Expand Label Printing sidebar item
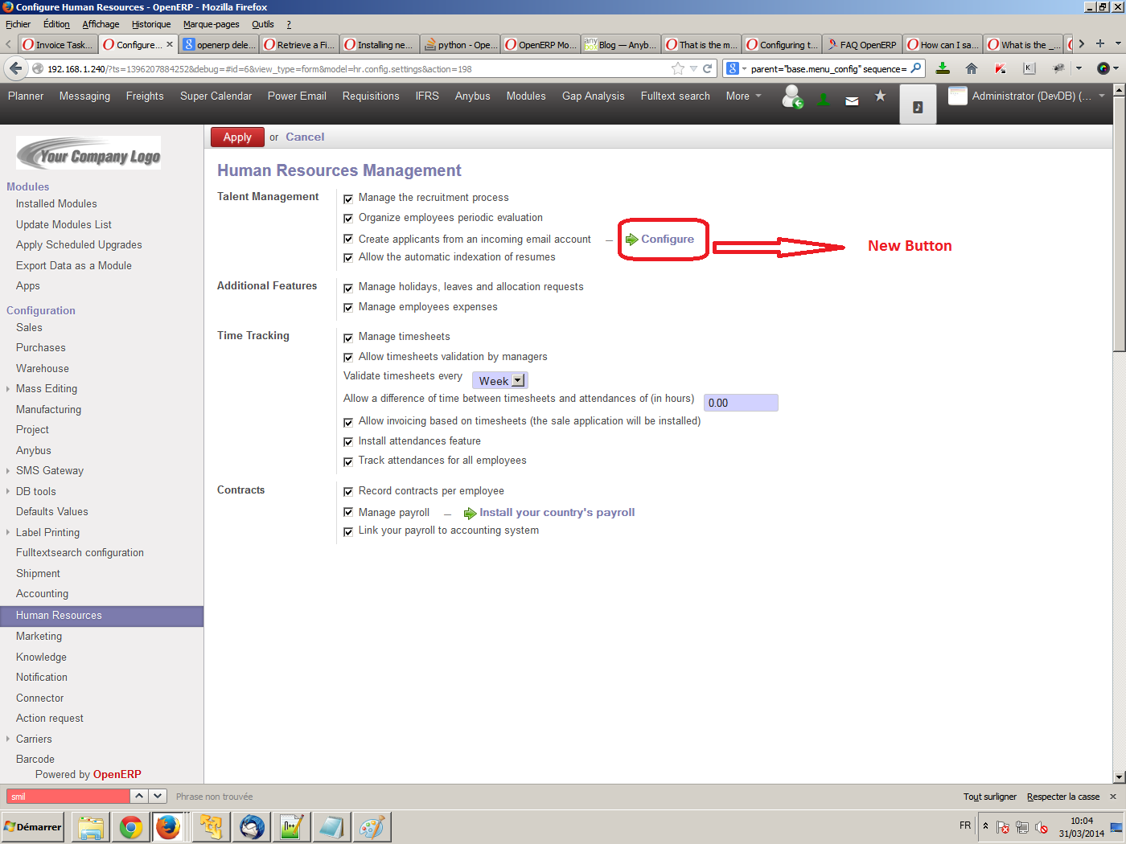 [8, 533]
